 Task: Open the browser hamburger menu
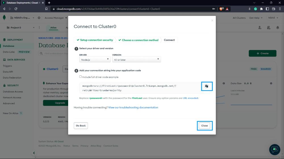pyautogui.click(x=280, y=9)
